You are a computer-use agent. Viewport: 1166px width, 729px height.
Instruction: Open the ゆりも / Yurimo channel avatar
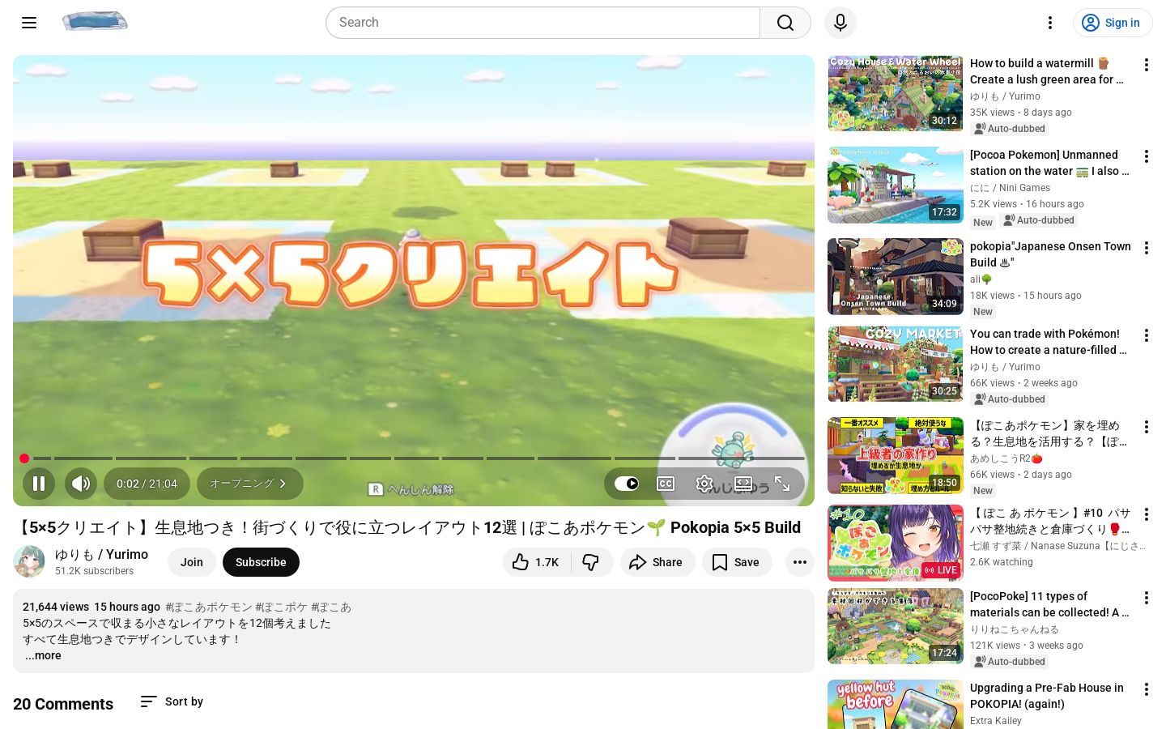[29, 561]
